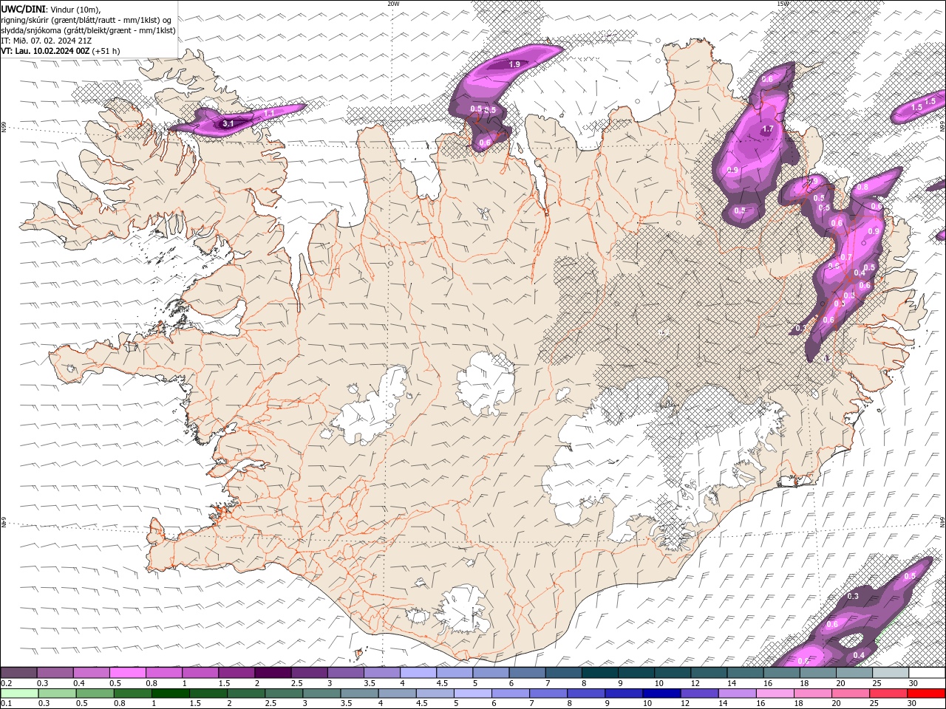
Task: Select the white snow swatch labeled 30
Action: click(927, 673)
